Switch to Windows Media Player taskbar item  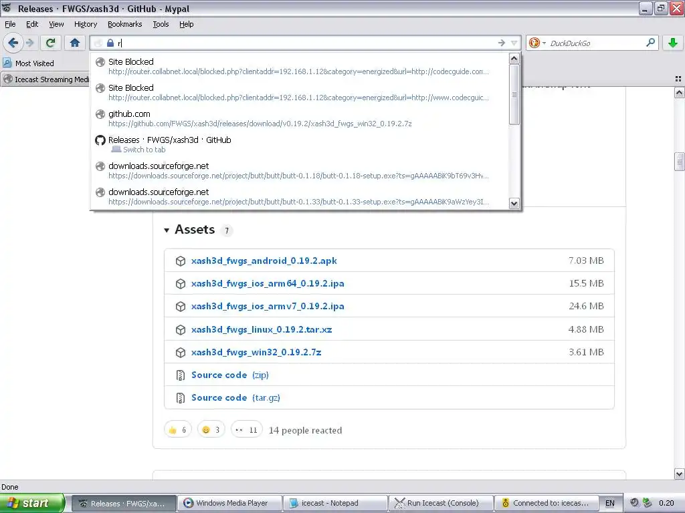click(x=230, y=503)
